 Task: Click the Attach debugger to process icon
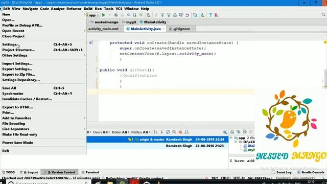(x=135, y=15)
